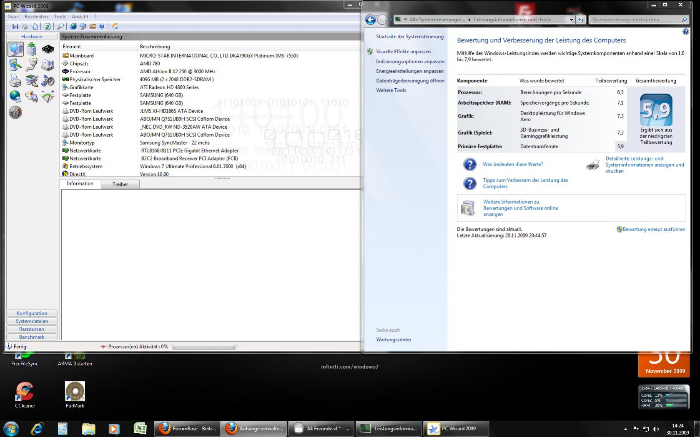Click the blue help question mark top right
Screen dimensions: 700x437
coord(685,32)
